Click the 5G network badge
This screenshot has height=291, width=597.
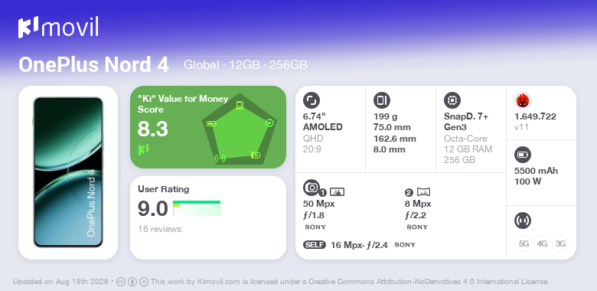(x=524, y=244)
